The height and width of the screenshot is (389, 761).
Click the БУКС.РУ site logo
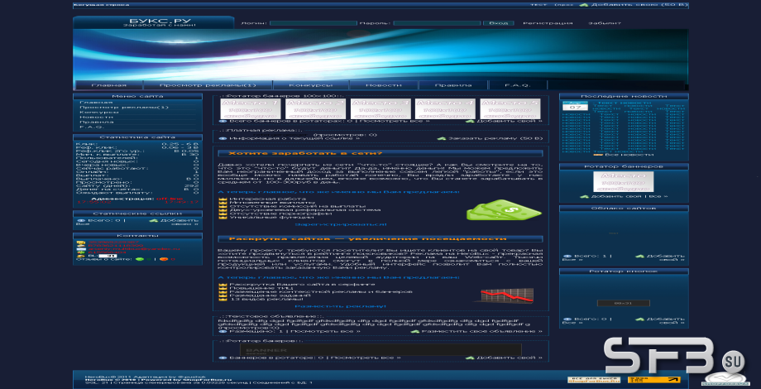tap(160, 22)
